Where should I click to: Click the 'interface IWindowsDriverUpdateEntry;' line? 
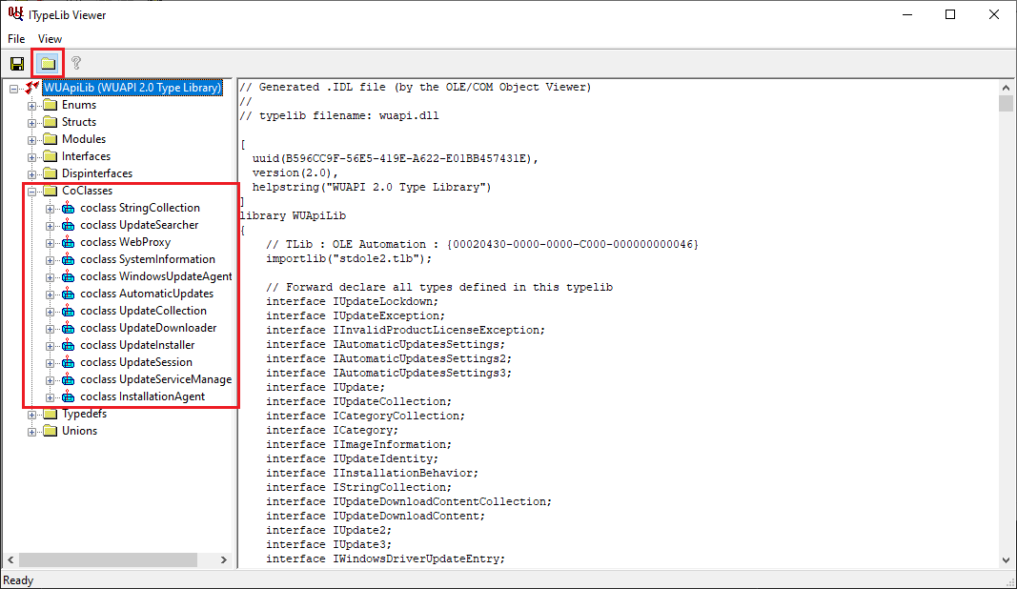(x=385, y=559)
